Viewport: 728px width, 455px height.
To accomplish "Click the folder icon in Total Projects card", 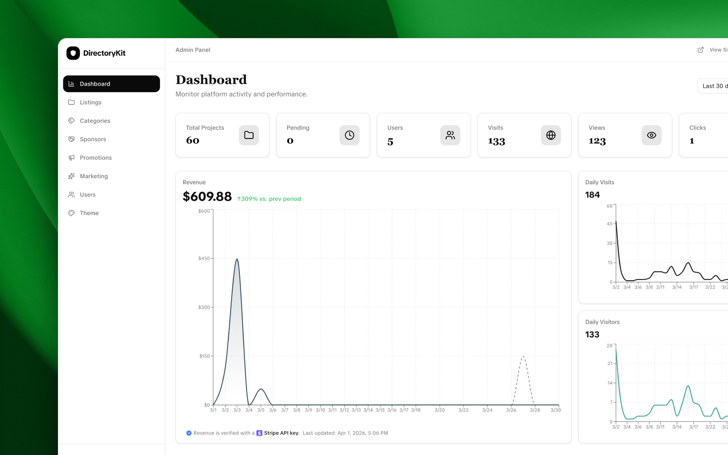I will click(249, 135).
